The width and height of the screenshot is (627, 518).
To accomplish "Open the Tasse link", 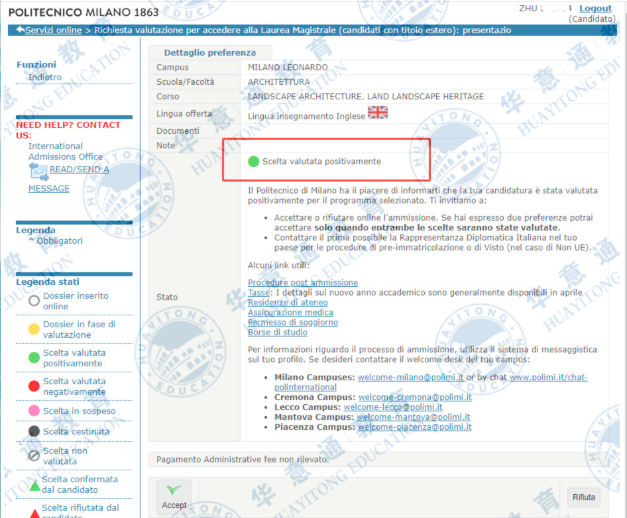I will click(x=258, y=293).
